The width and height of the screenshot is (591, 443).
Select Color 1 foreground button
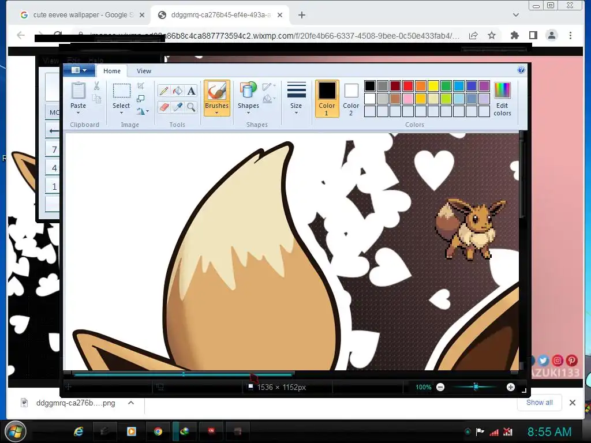327,98
